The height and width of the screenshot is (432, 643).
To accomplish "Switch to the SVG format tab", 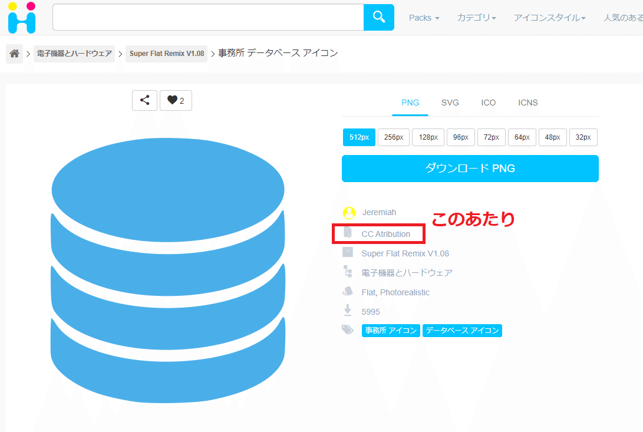I will pos(450,103).
